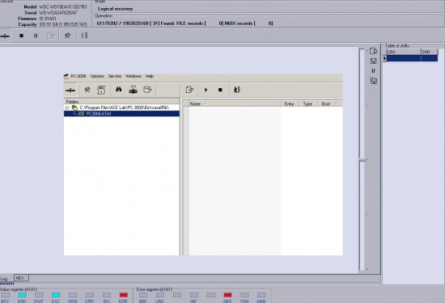
Task: Click the scroll document icon in the inner toolbar
Action: point(101,90)
